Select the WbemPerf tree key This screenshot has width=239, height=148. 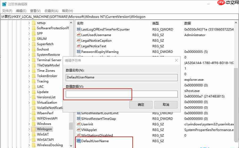[45, 113]
